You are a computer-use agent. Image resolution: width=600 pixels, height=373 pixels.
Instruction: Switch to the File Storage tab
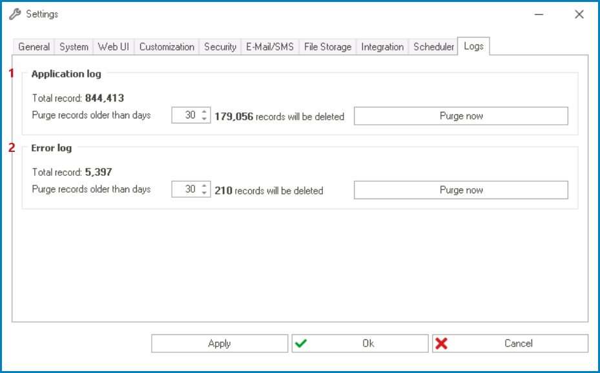click(x=327, y=47)
